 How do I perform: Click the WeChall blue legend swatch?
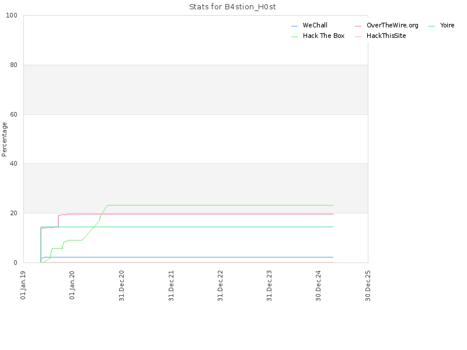(x=294, y=26)
